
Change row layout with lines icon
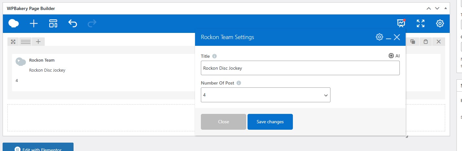[26, 42]
